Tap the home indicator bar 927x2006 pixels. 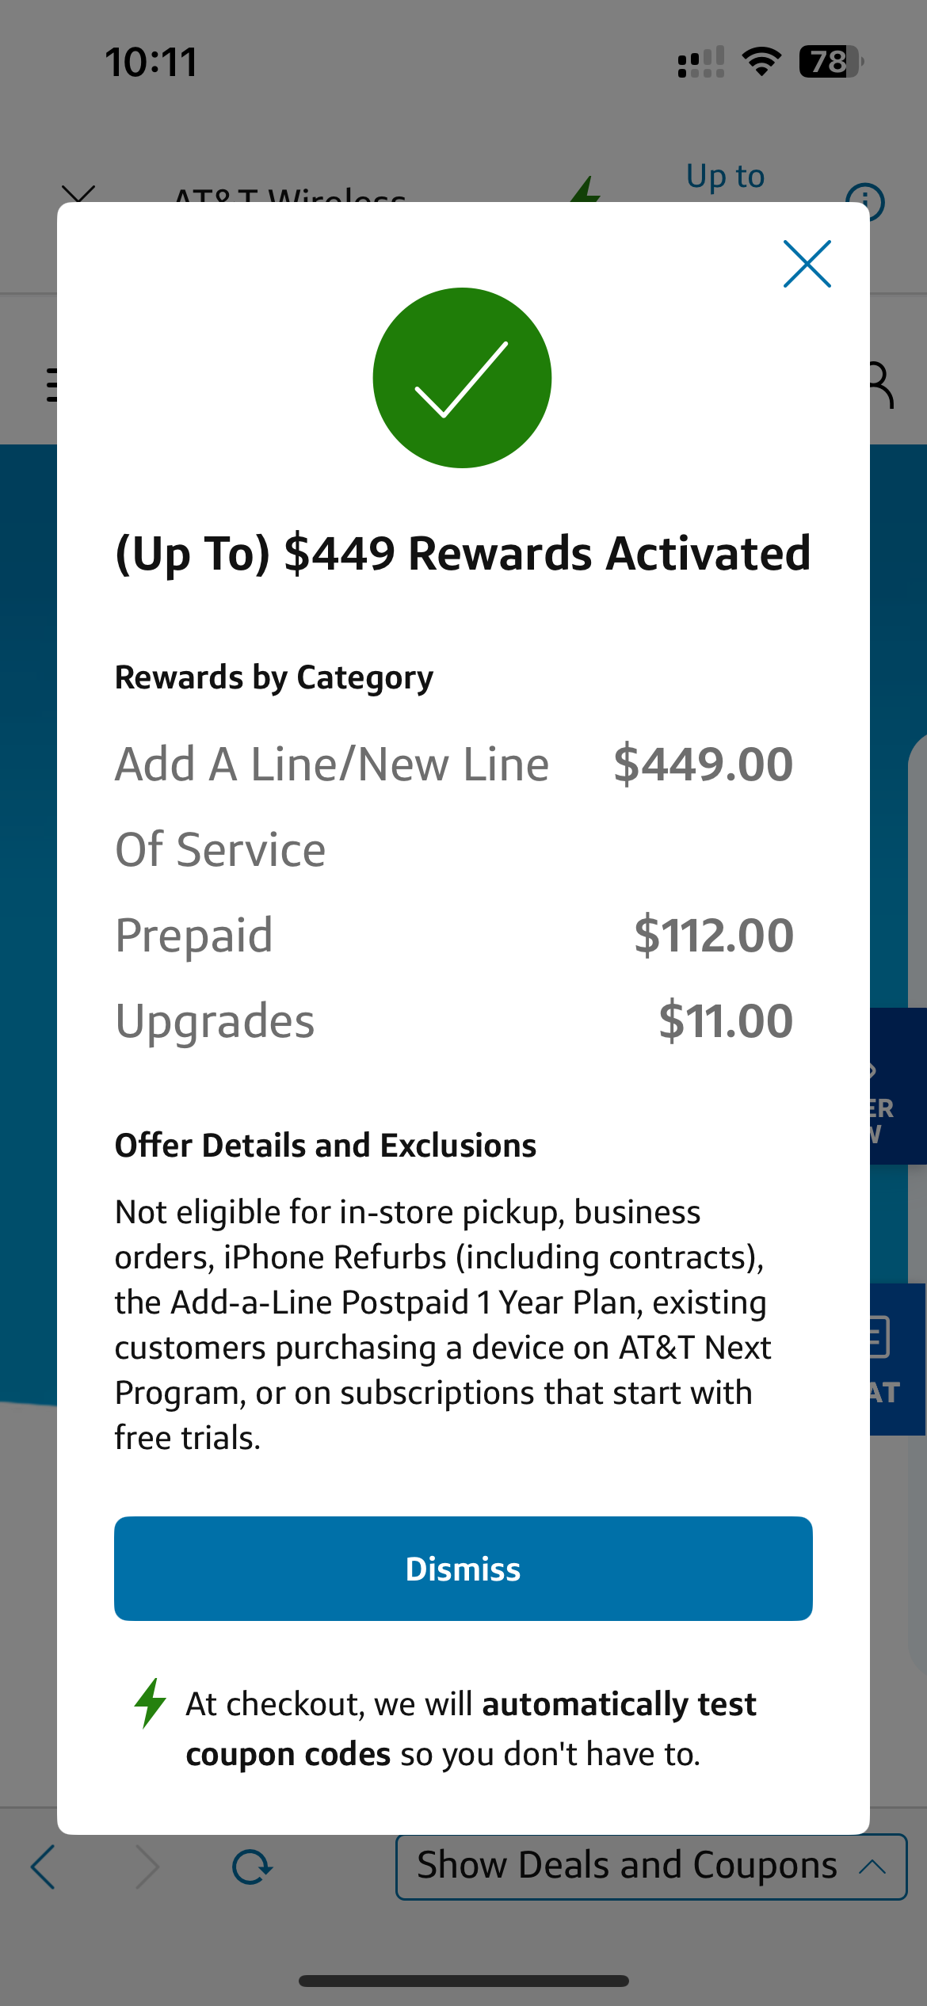click(x=463, y=1981)
